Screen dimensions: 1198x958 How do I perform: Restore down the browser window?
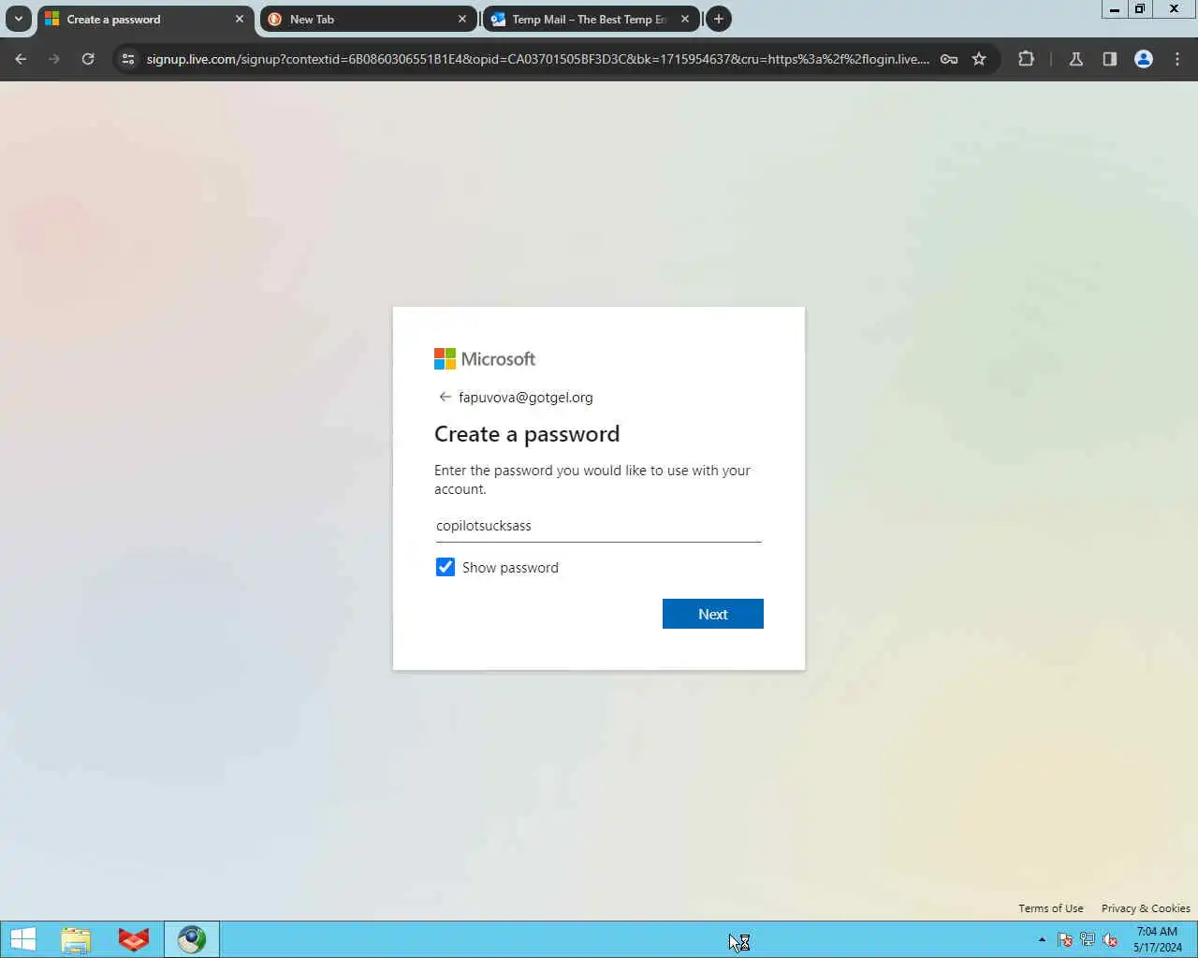pyautogui.click(x=1140, y=9)
